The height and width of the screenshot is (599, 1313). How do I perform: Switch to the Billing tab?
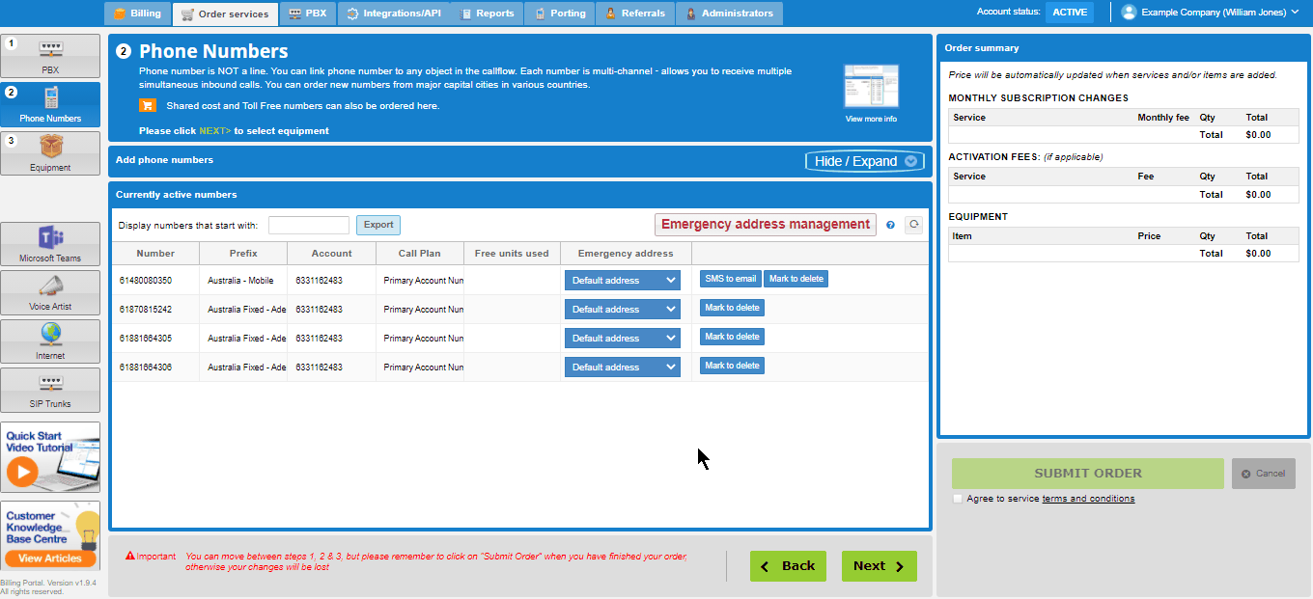click(x=137, y=14)
